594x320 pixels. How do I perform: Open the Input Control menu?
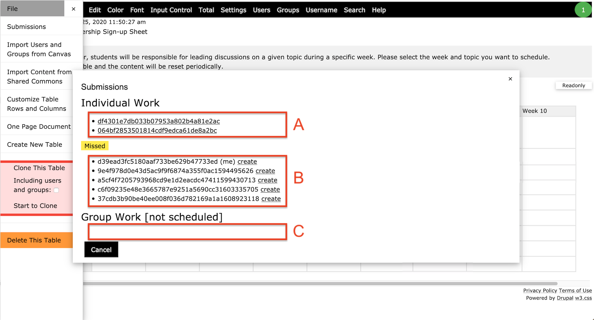(171, 10)
